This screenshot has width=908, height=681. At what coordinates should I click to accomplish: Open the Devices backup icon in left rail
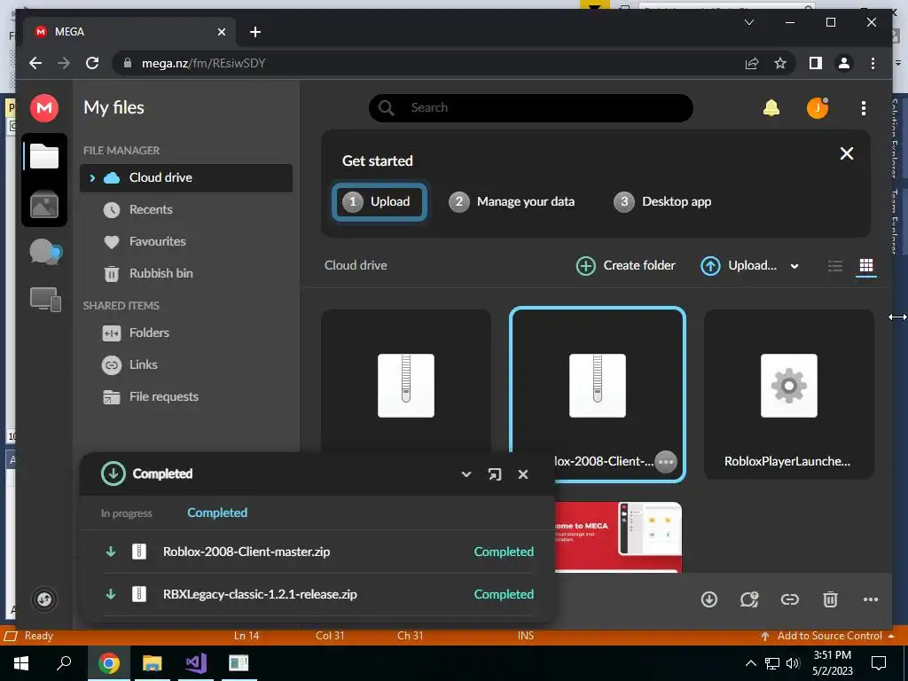[46, 300]
